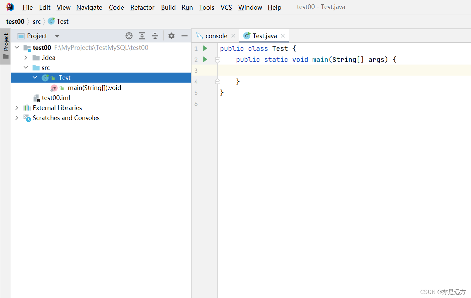Open Project panel settings gear
Image resolution: width=471 pixels, height=298 pixels.
tap(171, 36)
